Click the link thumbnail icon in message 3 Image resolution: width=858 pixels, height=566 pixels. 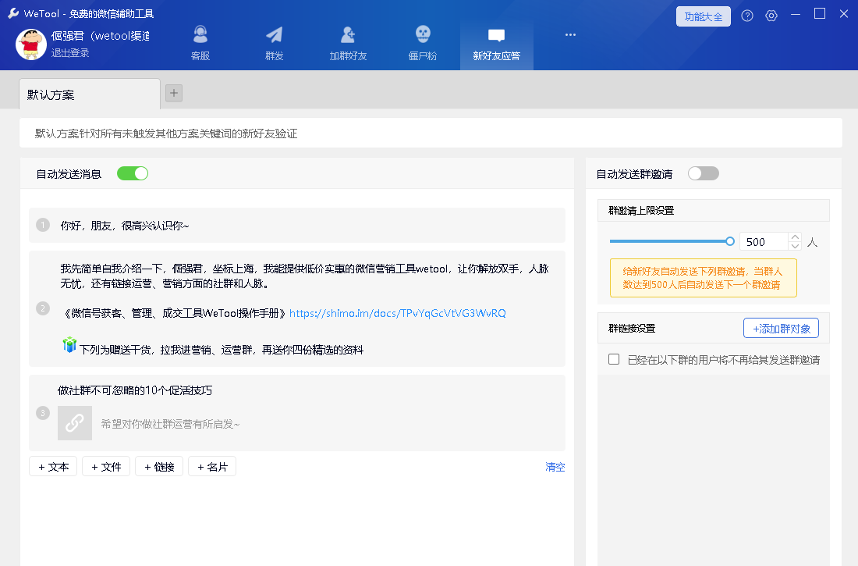click(x=75, y=423)
